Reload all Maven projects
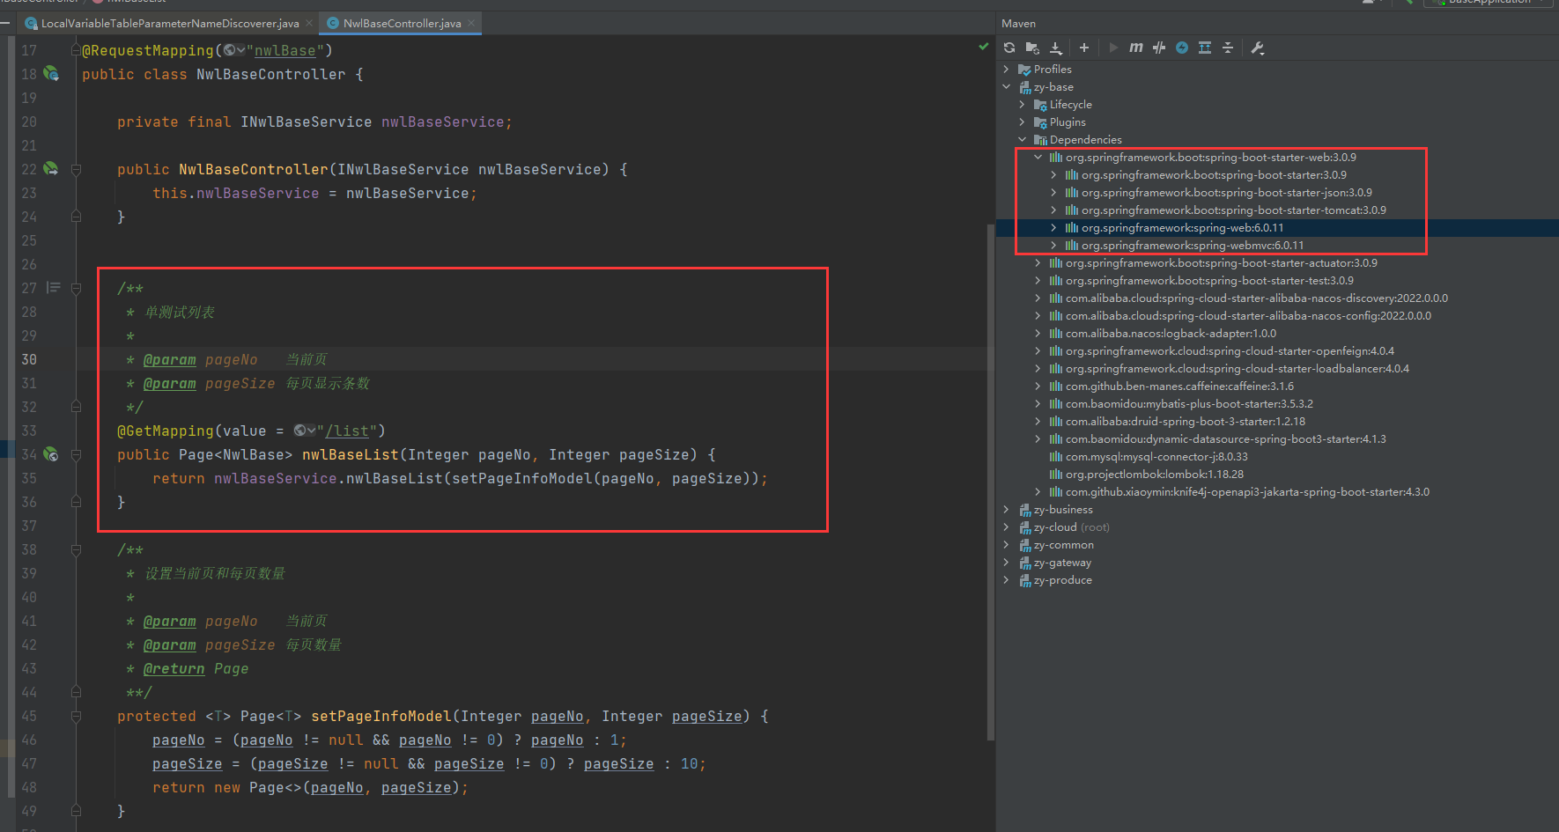The image size is (1559, 832). pos(1009,48)
